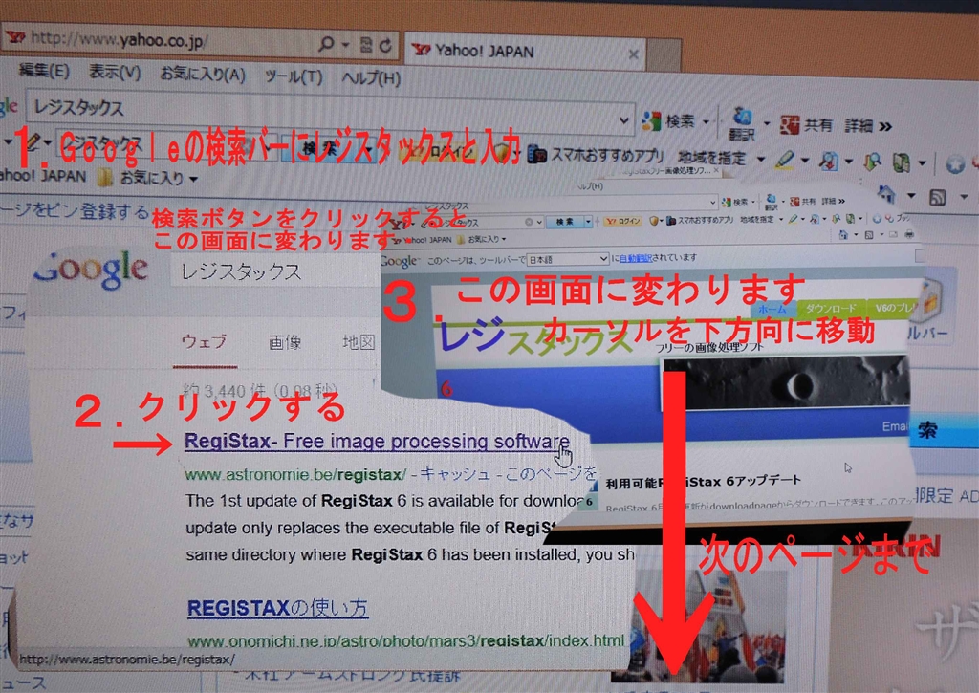Image resolution: width=979 pixels, height=693 pixels.
Task: Click the refresh icon in the address bar
Action: [x=385, y=45]
